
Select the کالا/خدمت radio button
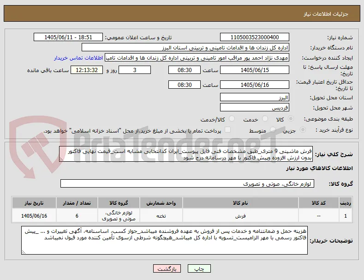[x=232, y=119]
